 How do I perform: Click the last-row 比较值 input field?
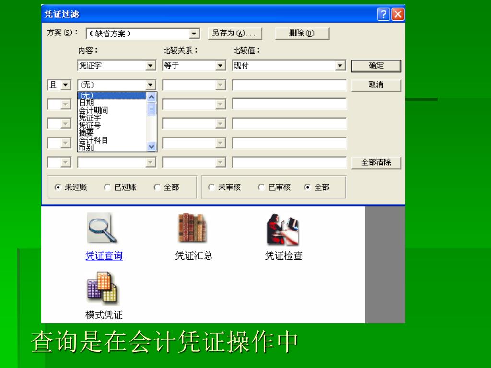(x=289, y=162)
